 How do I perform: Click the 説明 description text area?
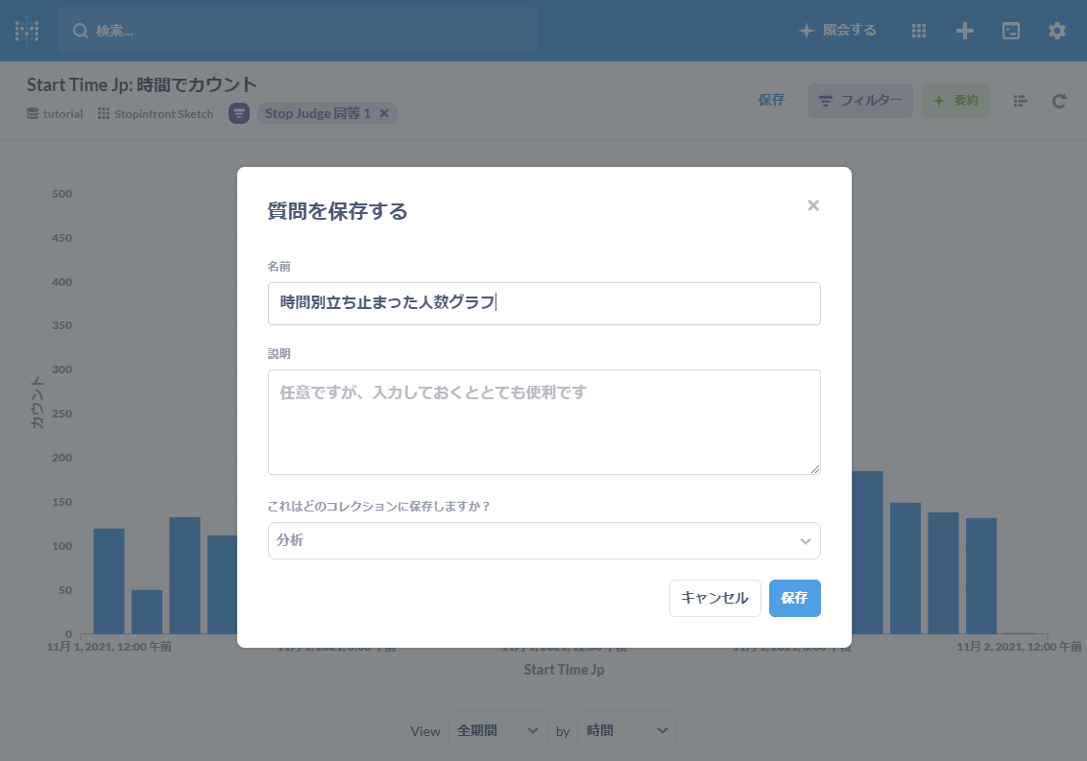point(543,421)
